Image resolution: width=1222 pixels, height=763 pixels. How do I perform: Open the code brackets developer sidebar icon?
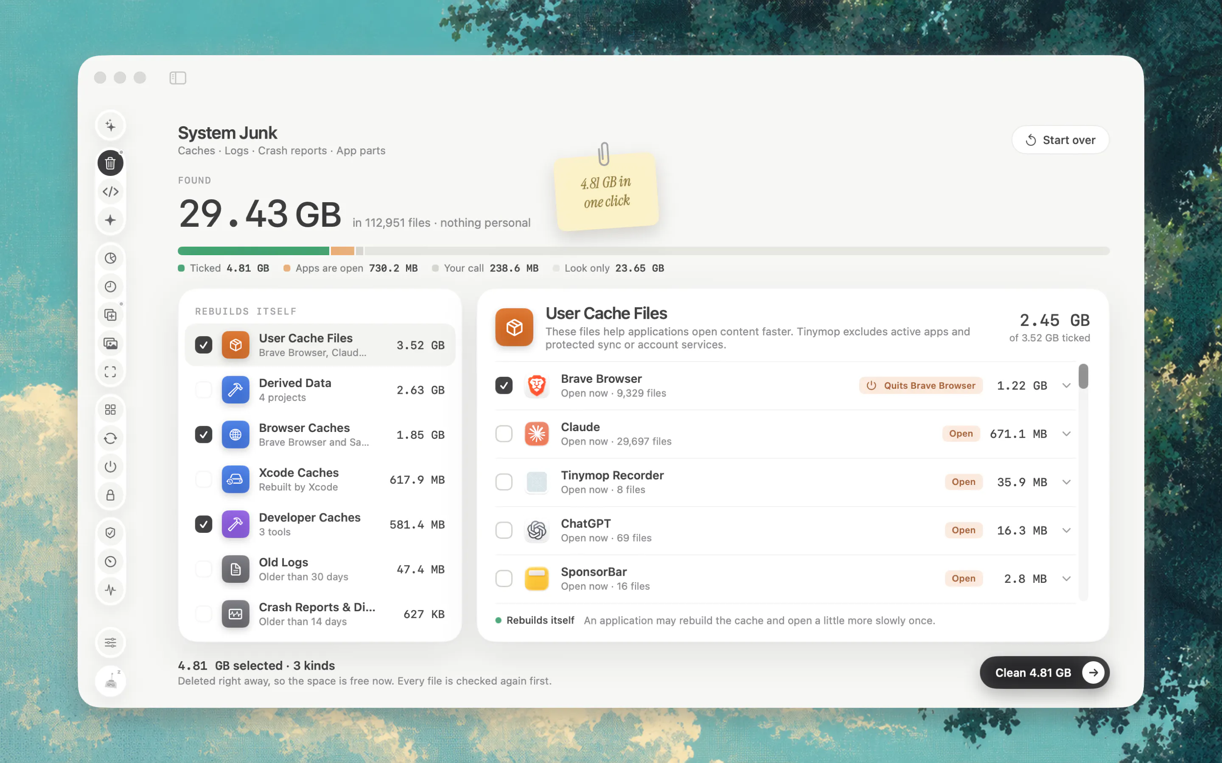(x=110, y=192)
